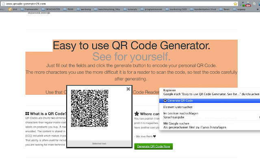
Task: Open the News bookmarks folder
Action: click(225, 9)
